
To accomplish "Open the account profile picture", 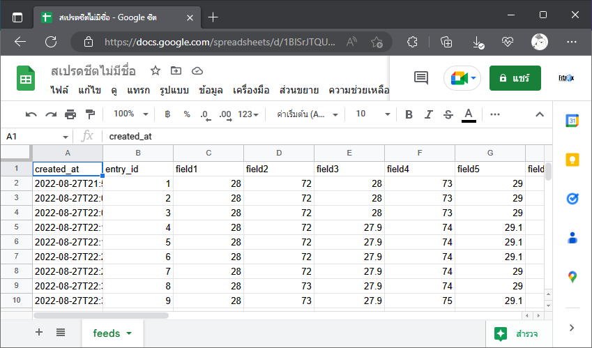I will [x=566, y=78].
